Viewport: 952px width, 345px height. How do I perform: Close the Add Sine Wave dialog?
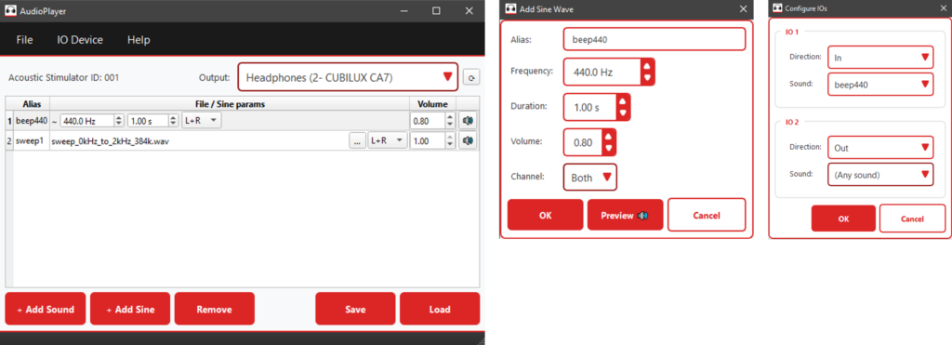pyautogui.click(x=743, y=9)
